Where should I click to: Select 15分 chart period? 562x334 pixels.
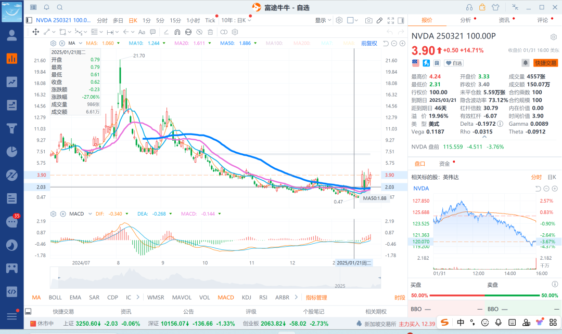tap(175, 20)
